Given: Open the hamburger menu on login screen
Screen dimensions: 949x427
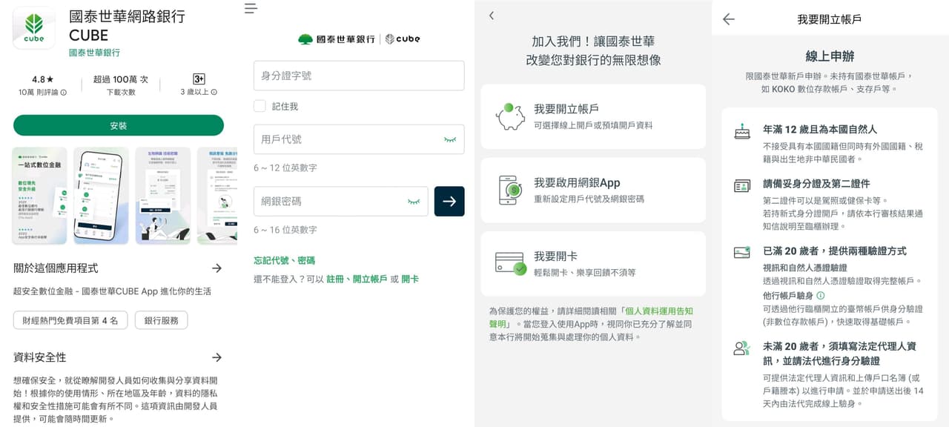Looking at the screenshot, I should [251, 8].
